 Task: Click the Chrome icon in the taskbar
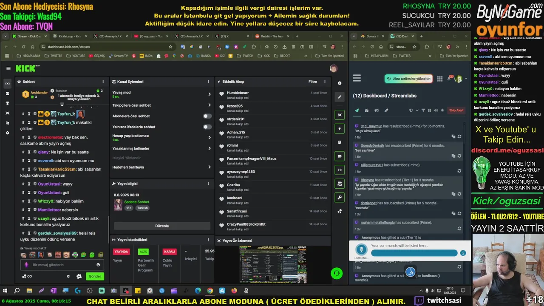[210, 291]
